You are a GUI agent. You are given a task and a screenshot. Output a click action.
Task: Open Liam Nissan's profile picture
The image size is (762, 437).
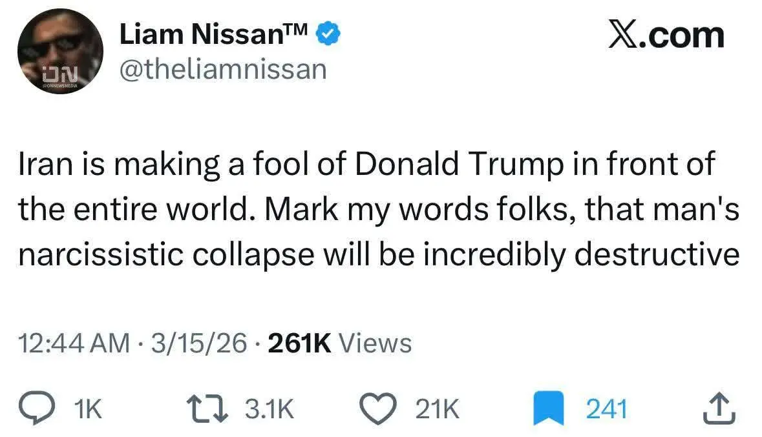click(59, 52)
